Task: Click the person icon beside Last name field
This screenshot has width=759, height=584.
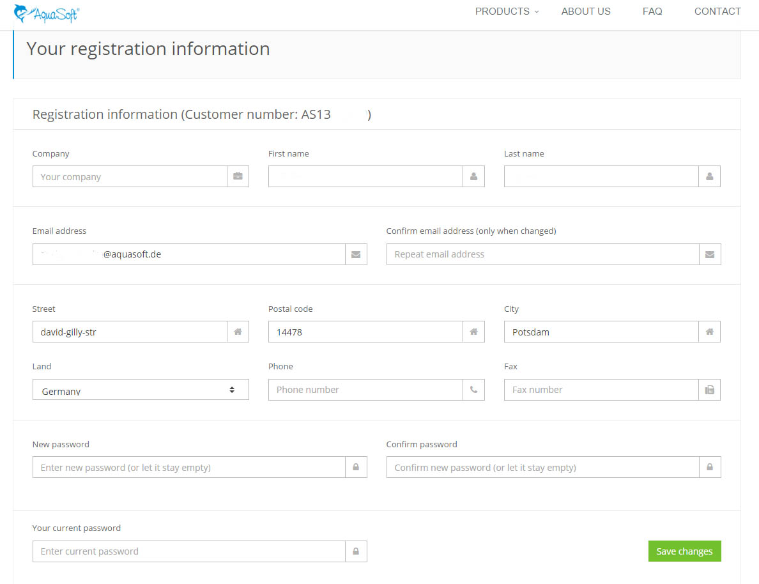Action: coord(709,176)
